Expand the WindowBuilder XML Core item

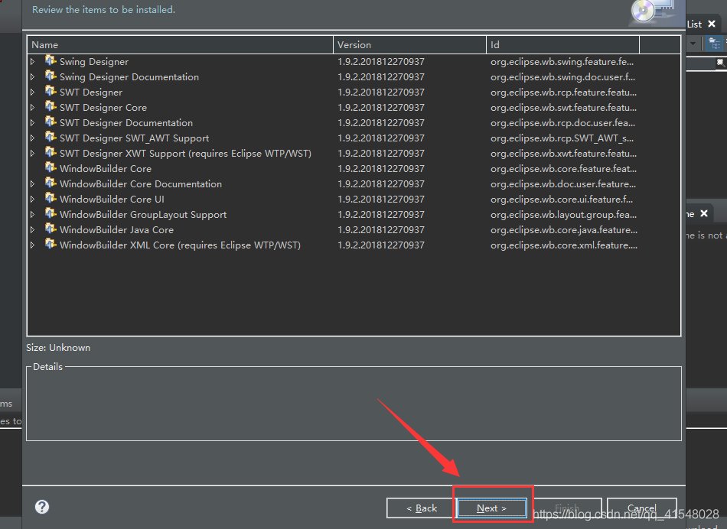tap(32, 245)
